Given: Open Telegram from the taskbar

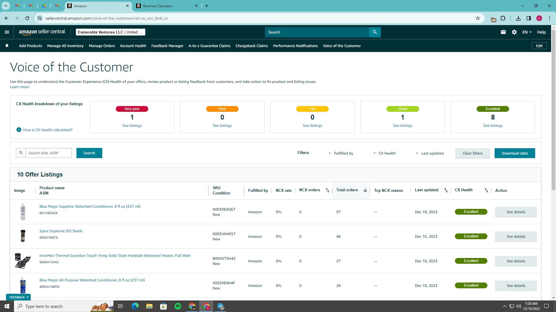Looking at the screenshot, I should click(220, 306).
